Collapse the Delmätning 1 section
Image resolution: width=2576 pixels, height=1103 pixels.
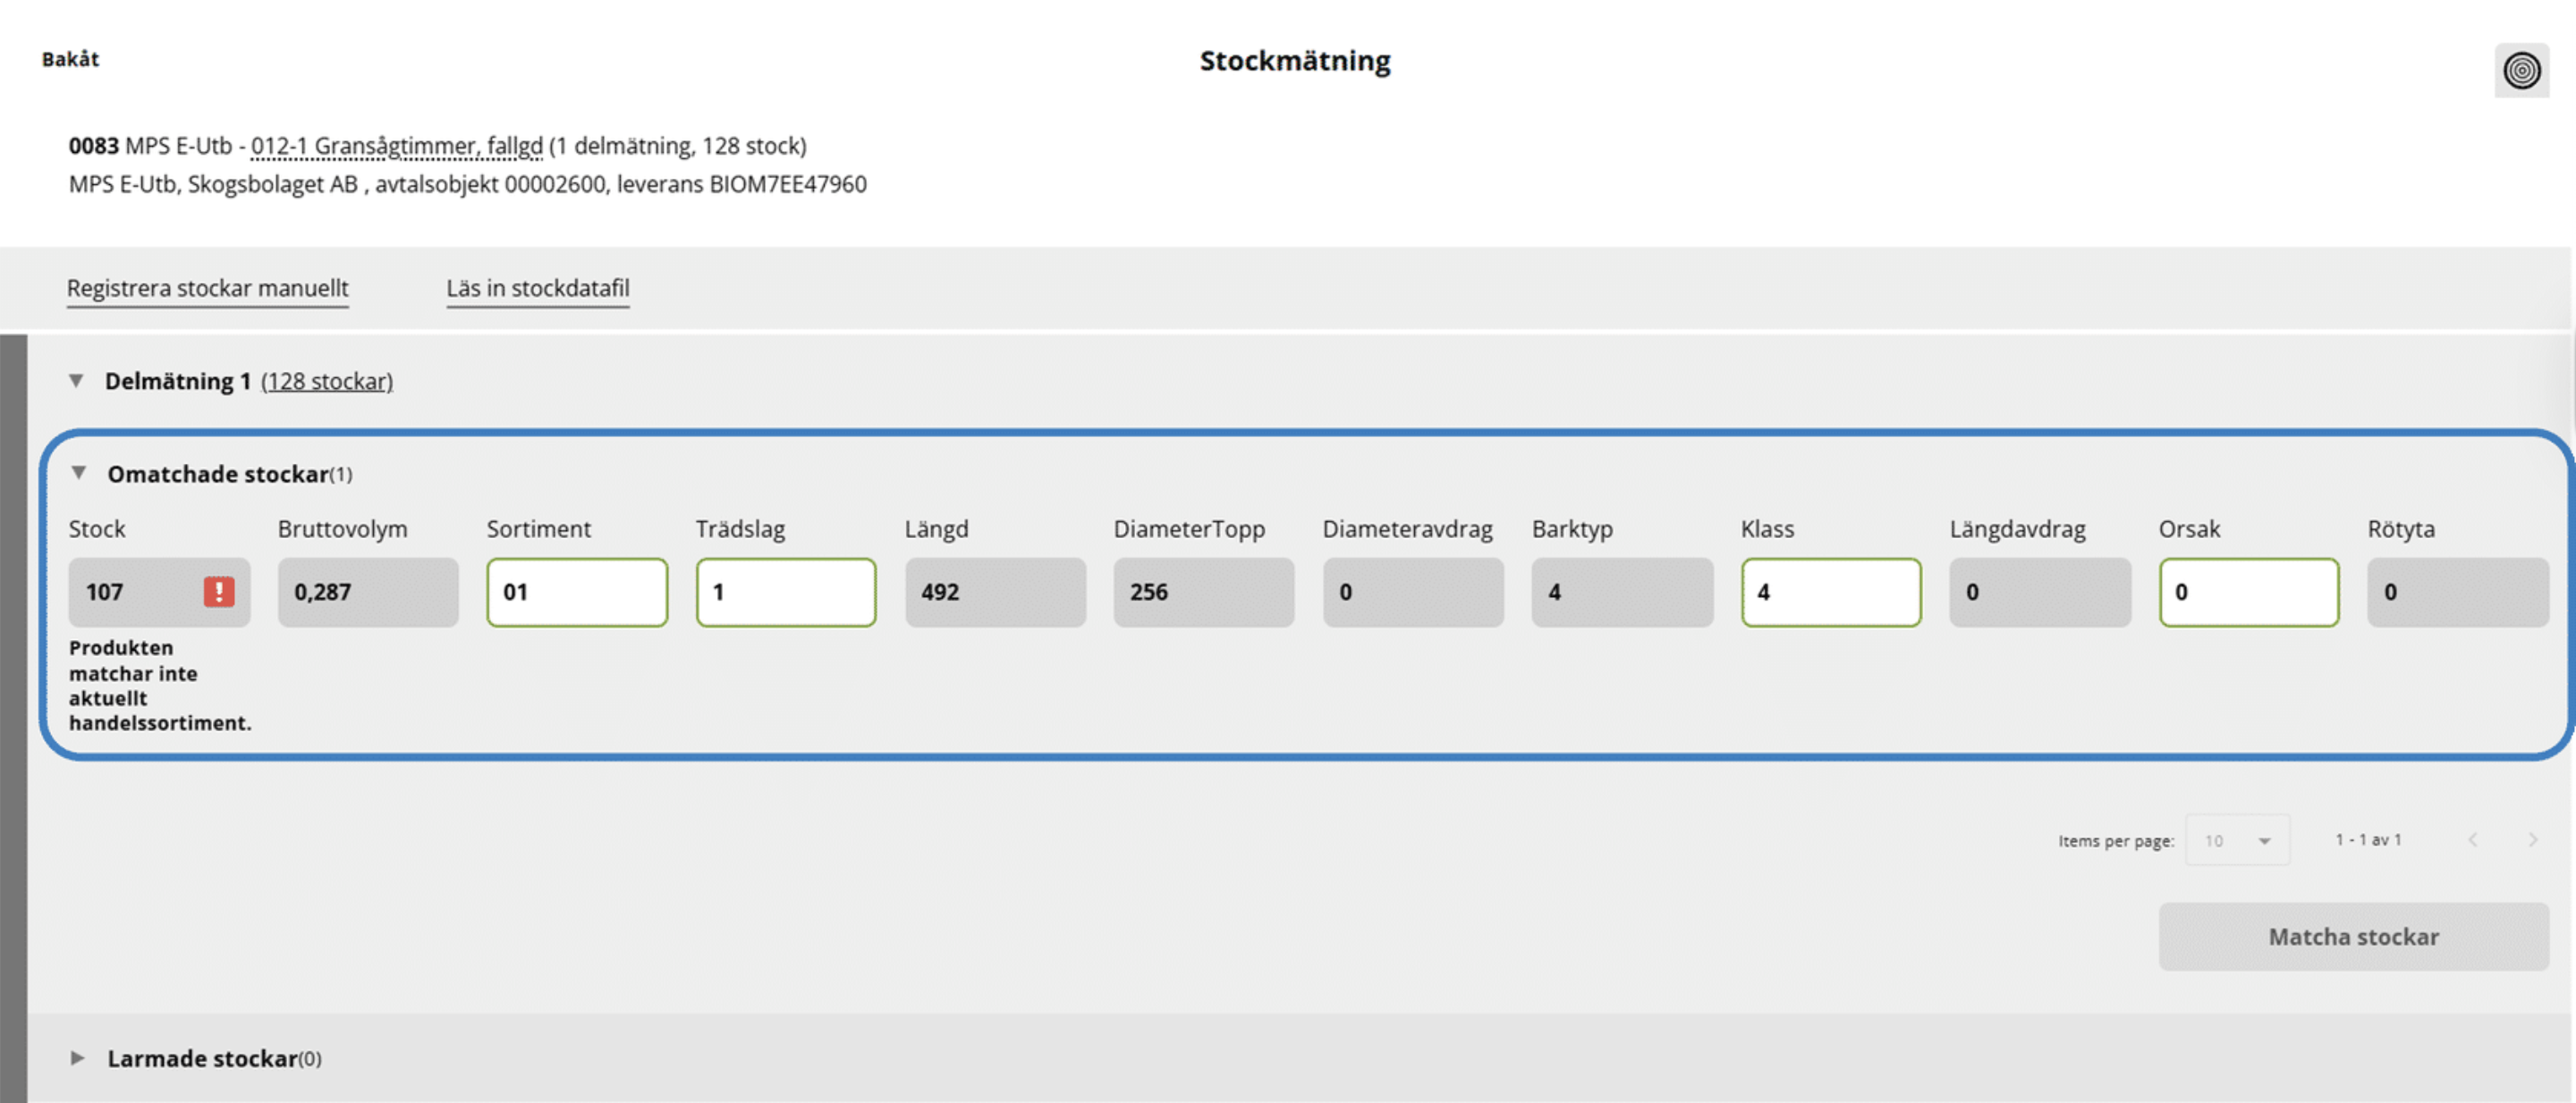76,381
